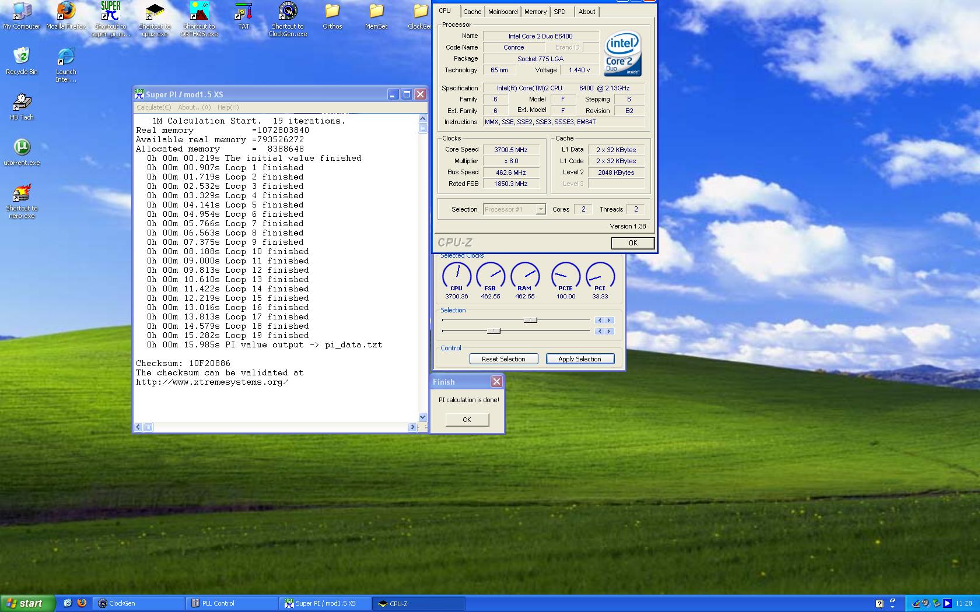Close the Finish dialog with X
This screenshot has height=612, width=980.
coord(496,382)
